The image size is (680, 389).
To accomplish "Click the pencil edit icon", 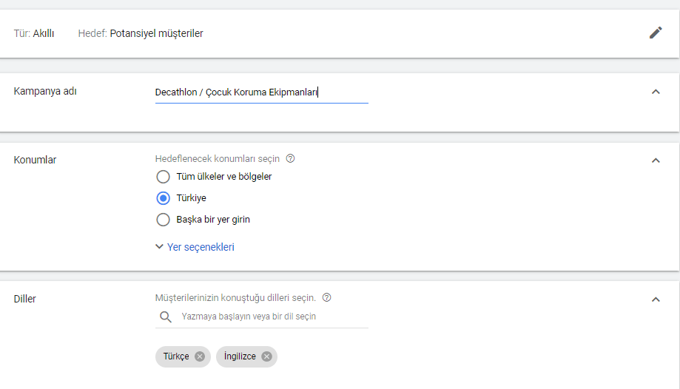I will pyautogui.click(x=656, y=33).
